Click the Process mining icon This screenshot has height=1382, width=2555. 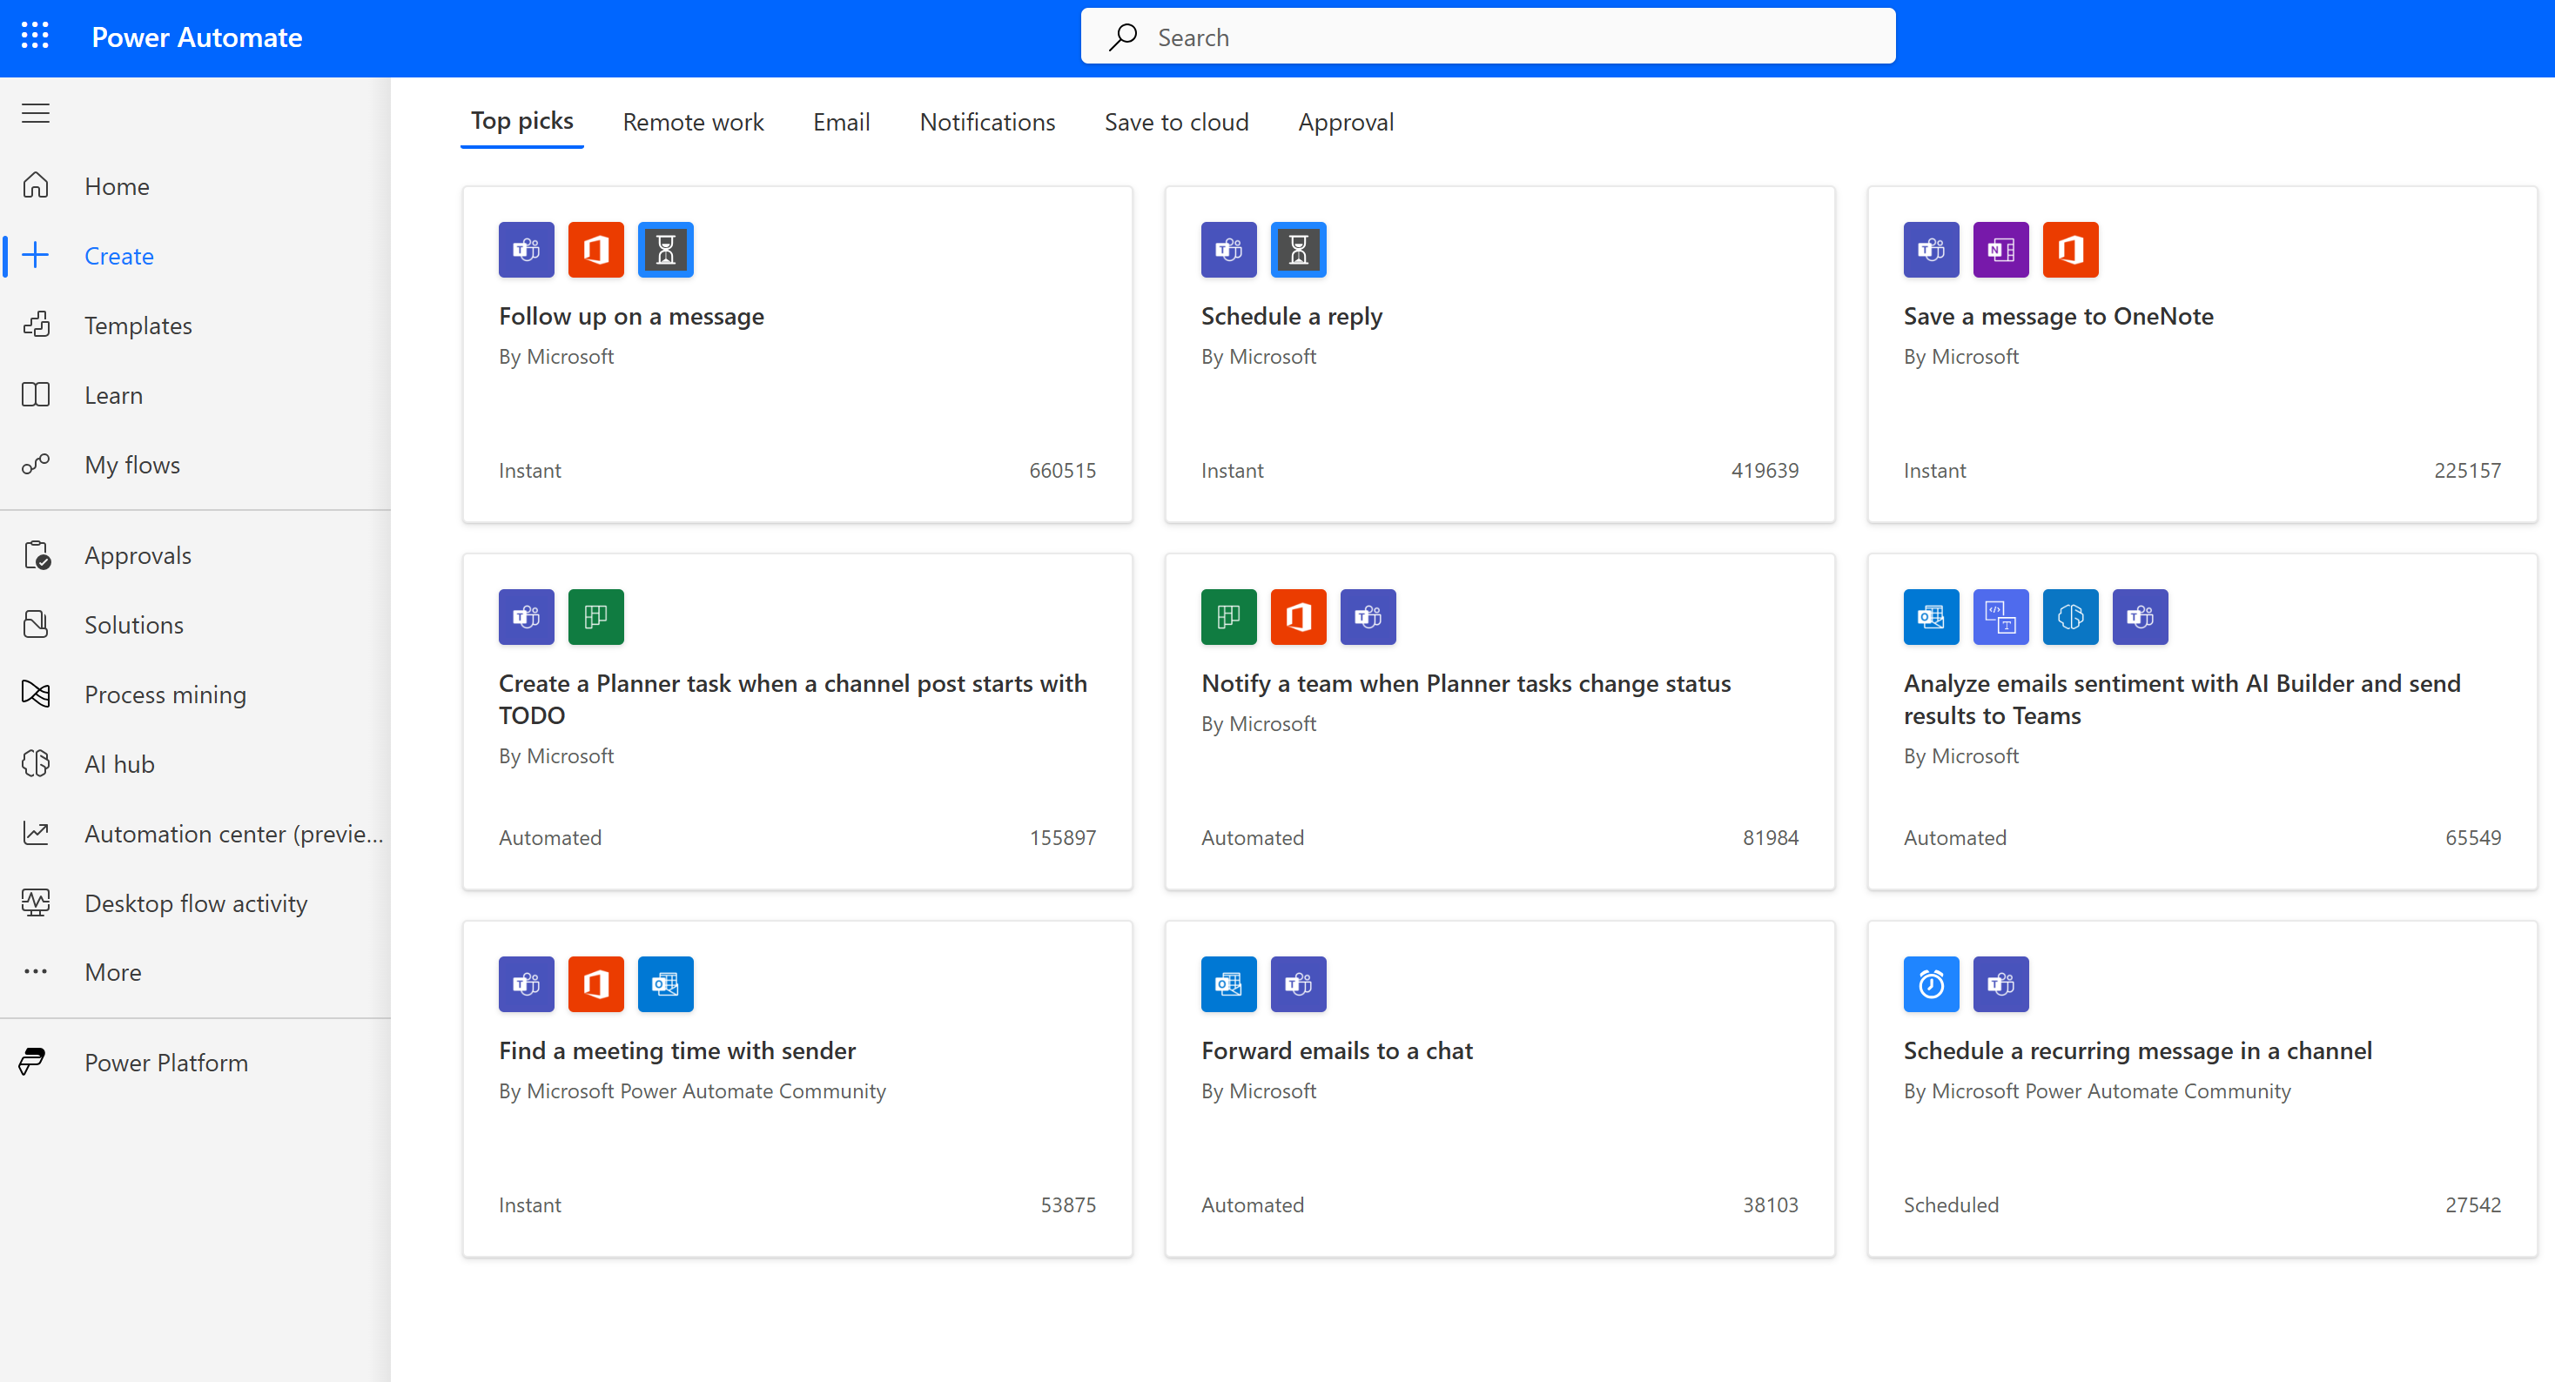[x=36, y=694]
